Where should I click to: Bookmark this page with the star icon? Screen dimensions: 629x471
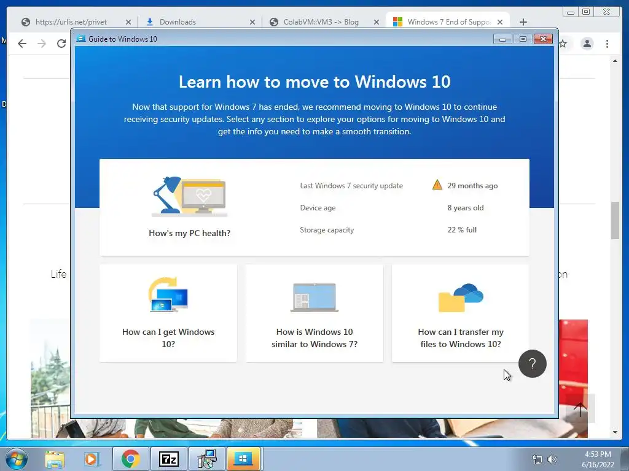click(x=563, y=44)
